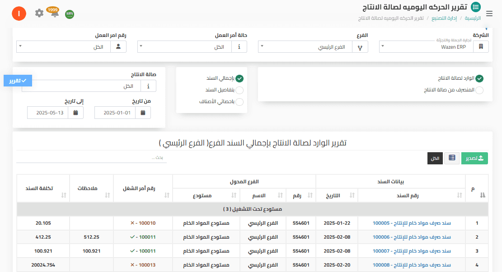
Task: Open calendar picker for إلى تاريخ date
Action: coord(75,113)
